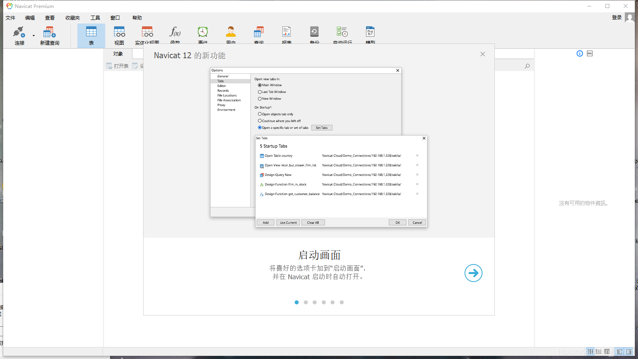Click the 启动画面 heading text

click(319, 255)
